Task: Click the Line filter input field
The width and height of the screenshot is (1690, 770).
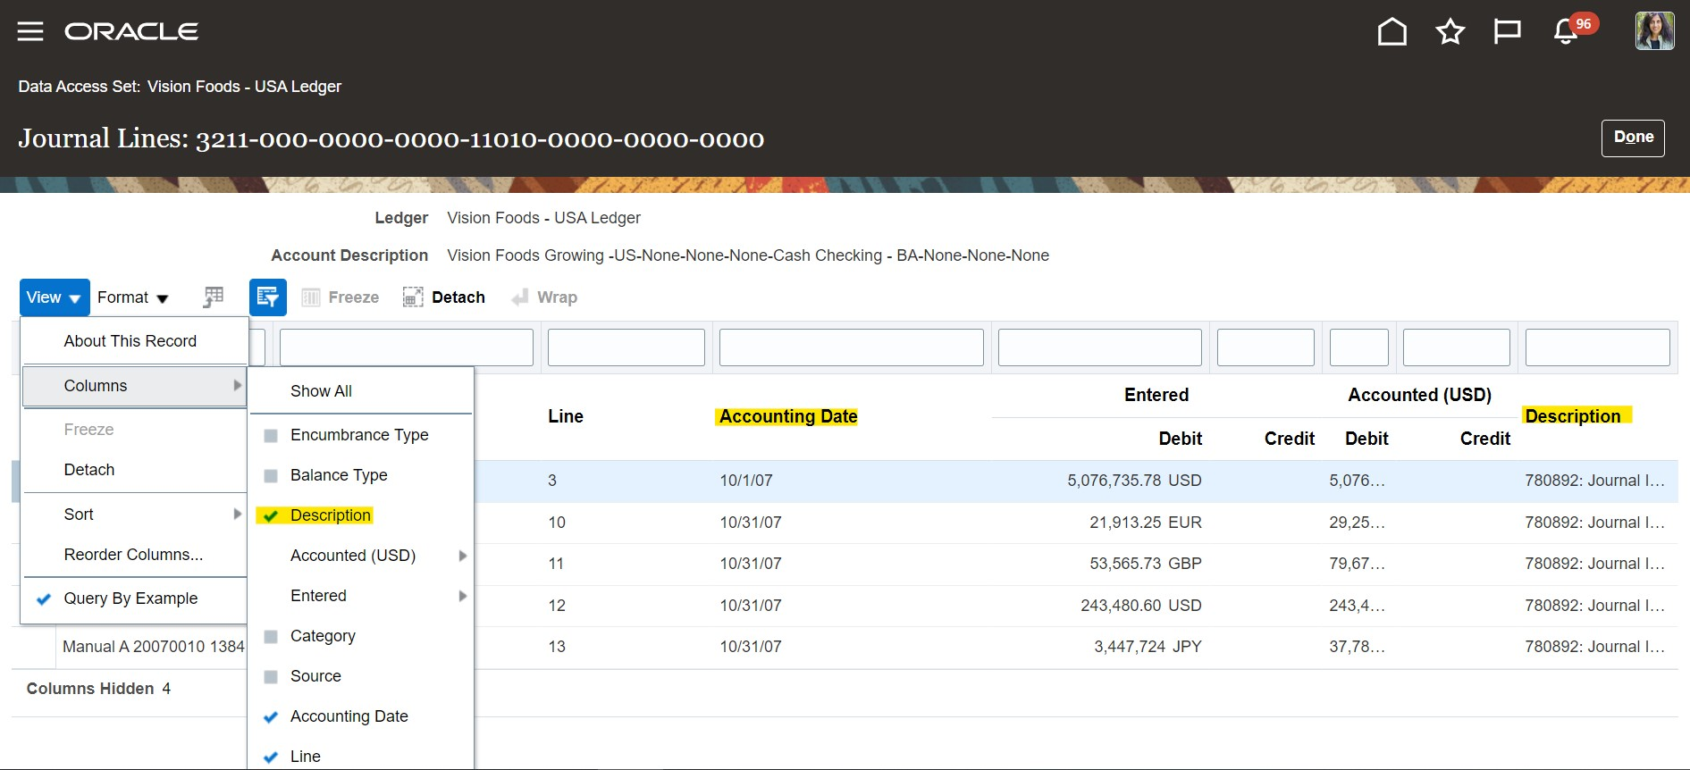Action: [x=626, y=347]
